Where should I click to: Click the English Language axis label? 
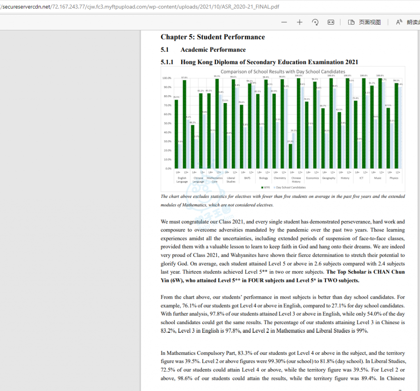[x=182, y=180]
